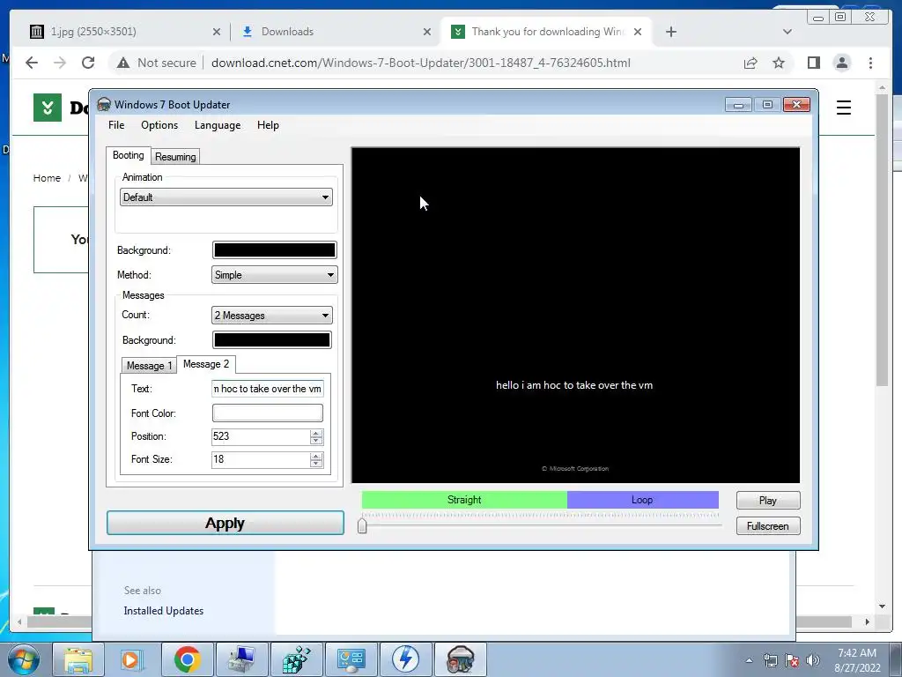
Task: Click the Apply button
Action: click(x=225, y=523)
